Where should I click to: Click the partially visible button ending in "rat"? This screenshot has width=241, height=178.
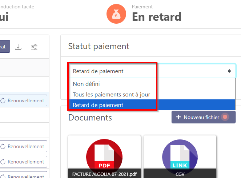coord(4,47)
